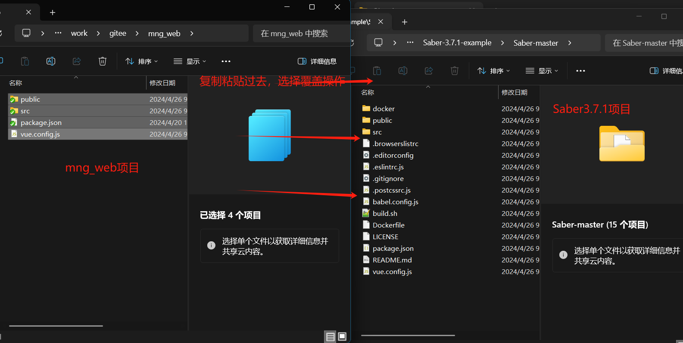The image size is (683, 343).
Task: Click the delete trash icon in Saber-master window
Action: pos(455,71)
